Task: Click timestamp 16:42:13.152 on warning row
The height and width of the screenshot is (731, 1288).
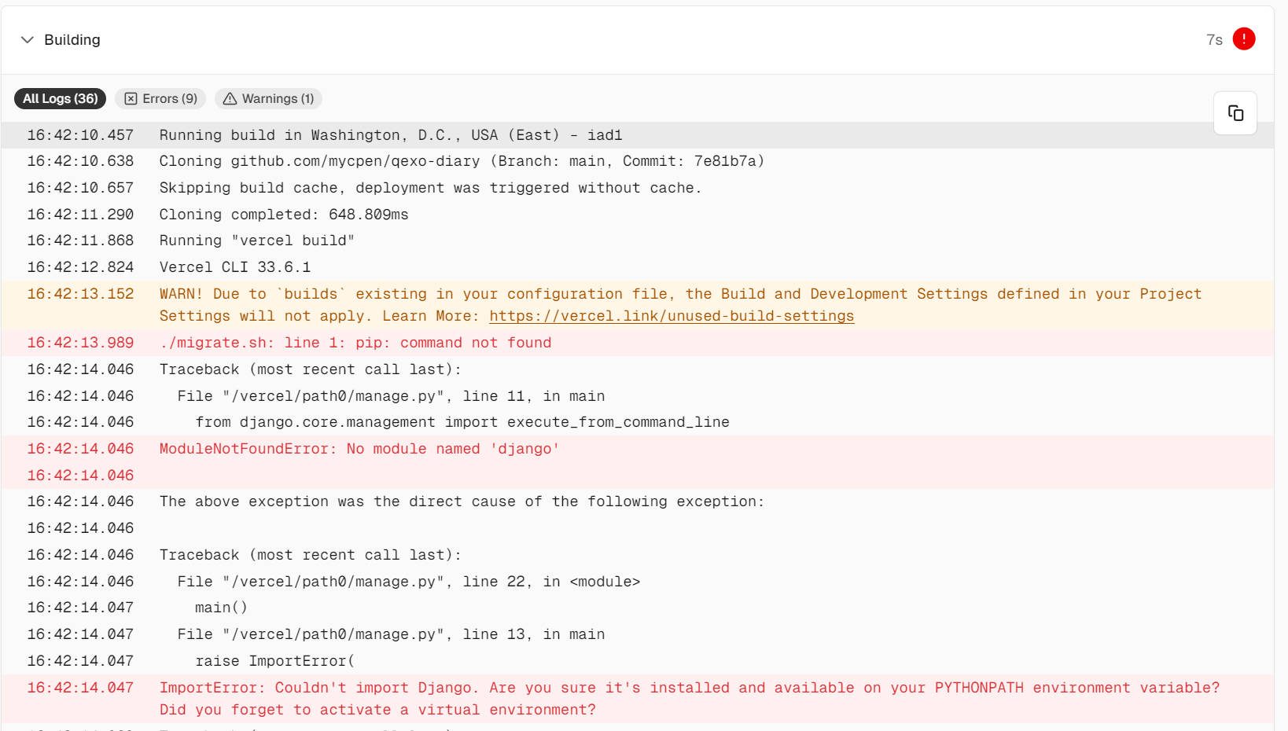Action: [x=80, y=294]
